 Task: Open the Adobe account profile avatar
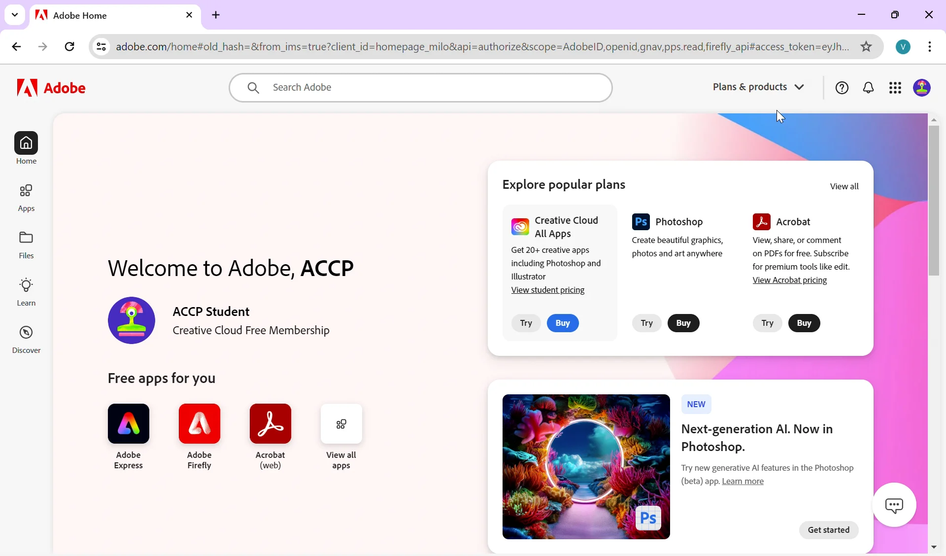tap(922, 88)
